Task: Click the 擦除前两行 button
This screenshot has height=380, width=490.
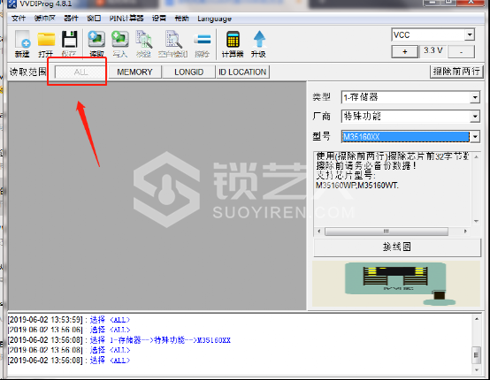Action: point(456,72)
